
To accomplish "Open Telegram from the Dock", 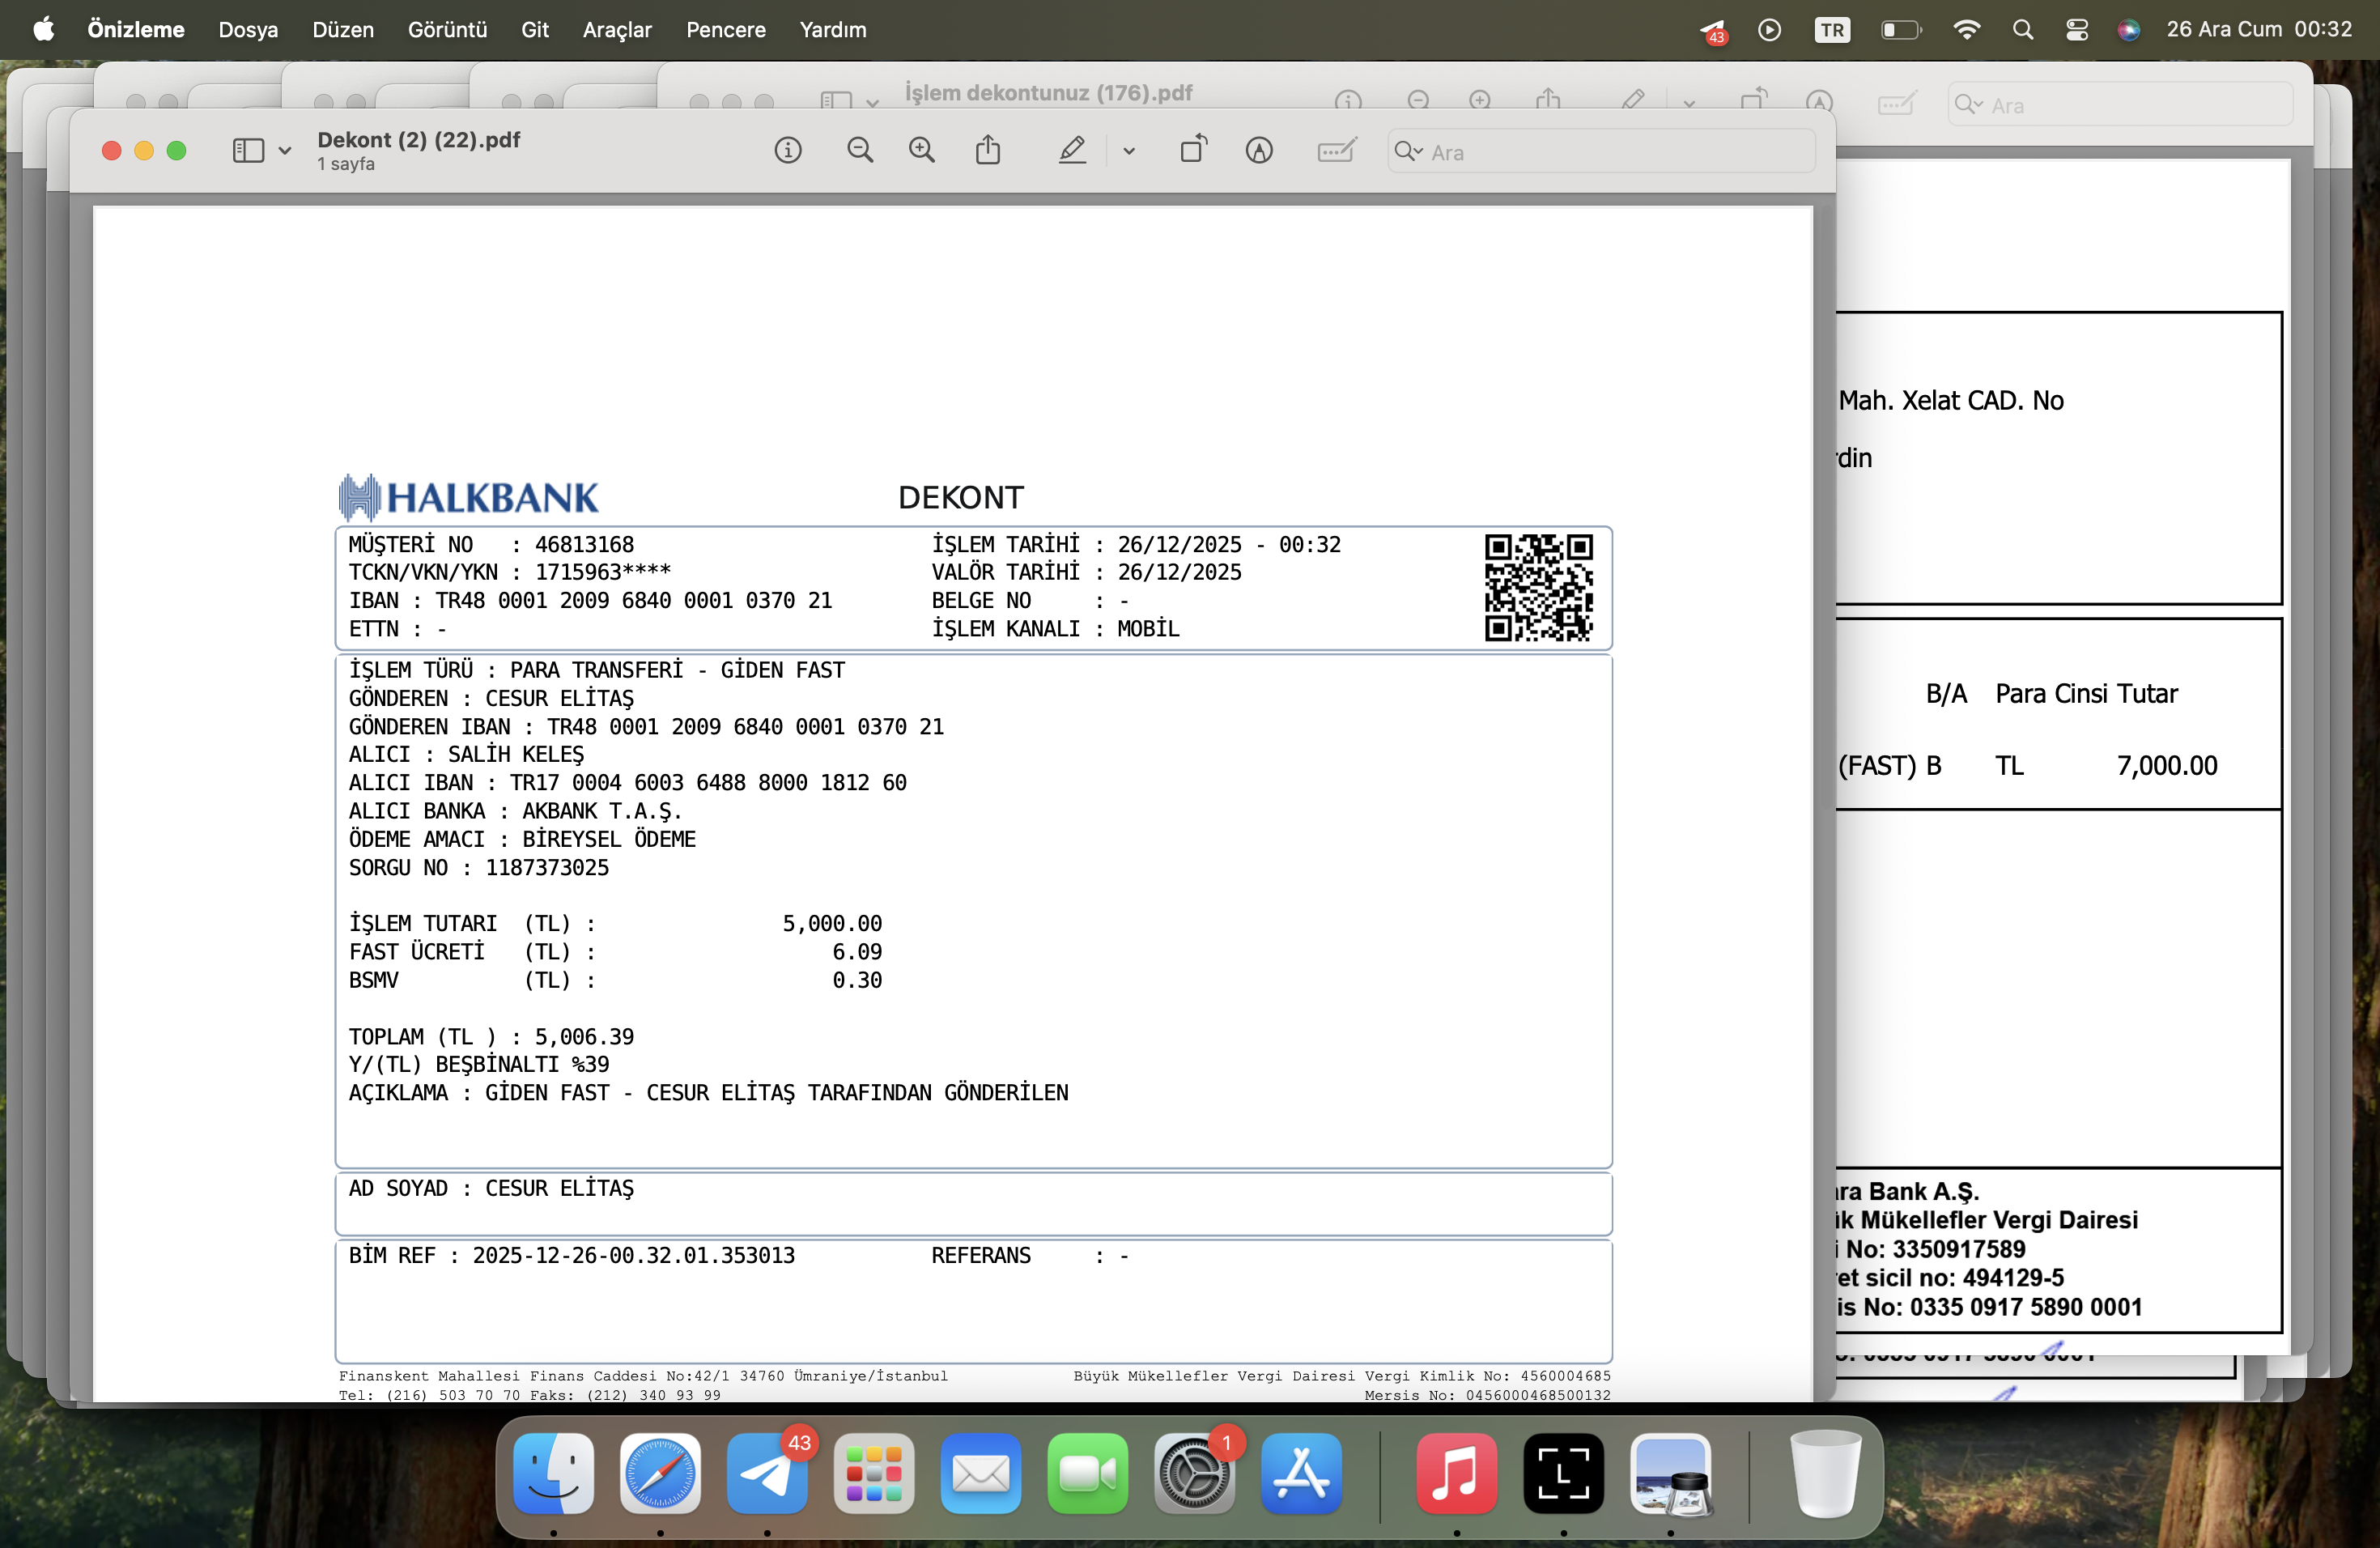I will click(x=767, y=1474).
